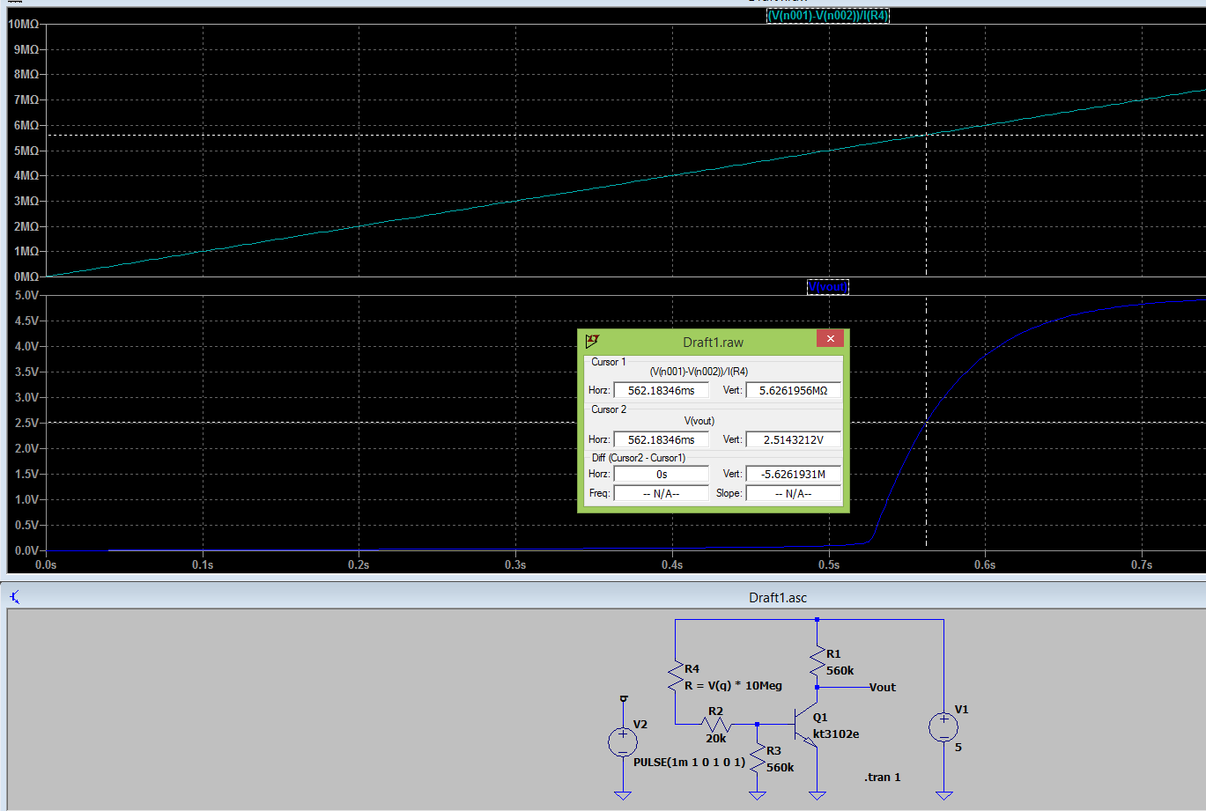Click the ground symbol under V1
Image resolution: width=1206 pixels, height=811 pixels.
[x=944, y=795]
